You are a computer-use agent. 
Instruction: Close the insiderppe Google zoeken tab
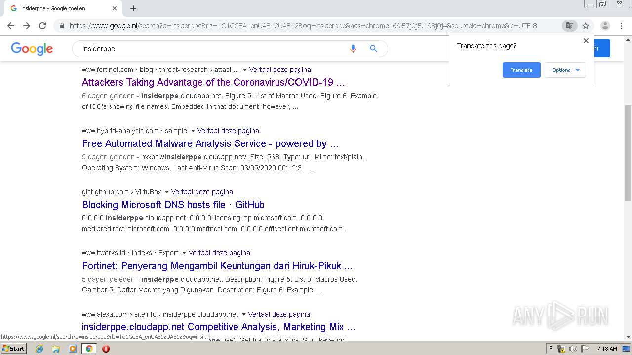[115, 8]
